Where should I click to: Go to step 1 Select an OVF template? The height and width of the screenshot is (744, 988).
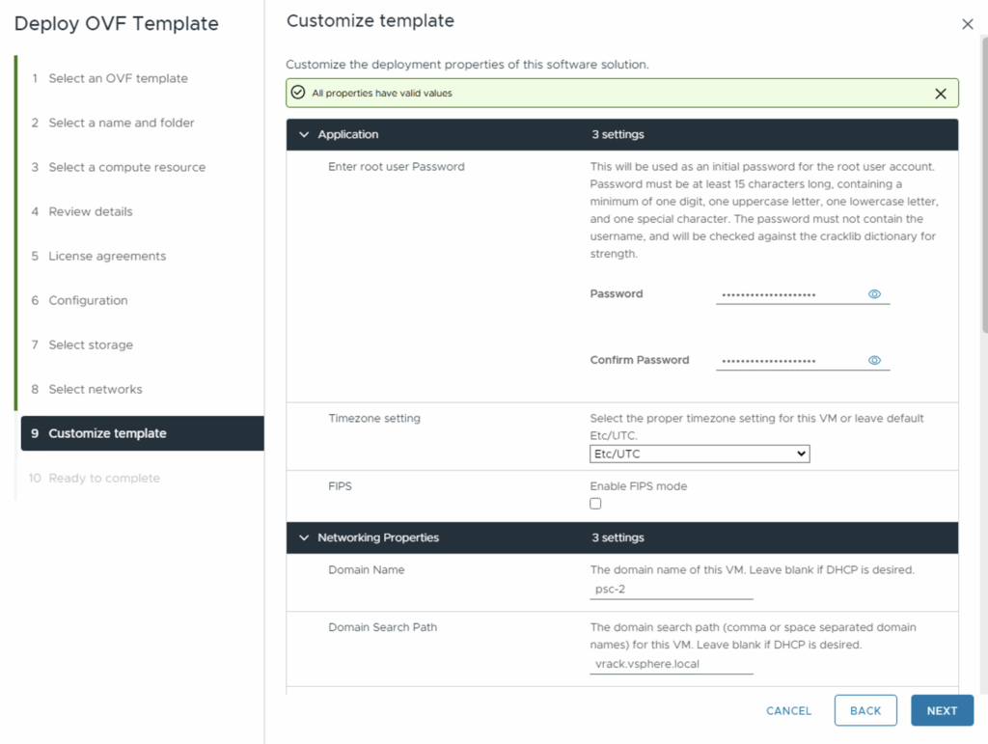click(x=118, y=78)
